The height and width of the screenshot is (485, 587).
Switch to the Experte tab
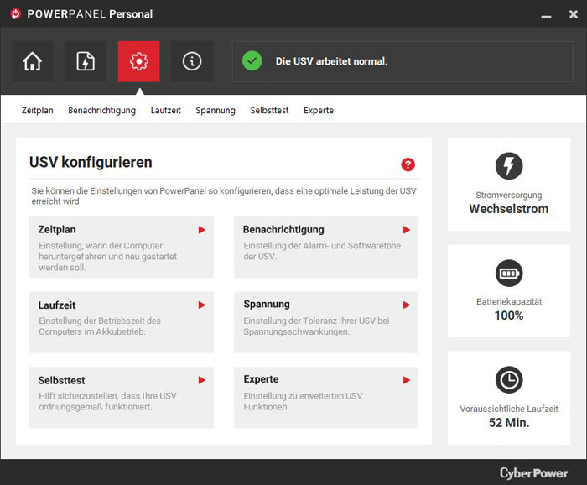319,111
